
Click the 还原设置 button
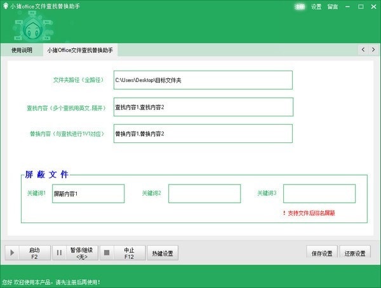[355, 253]
